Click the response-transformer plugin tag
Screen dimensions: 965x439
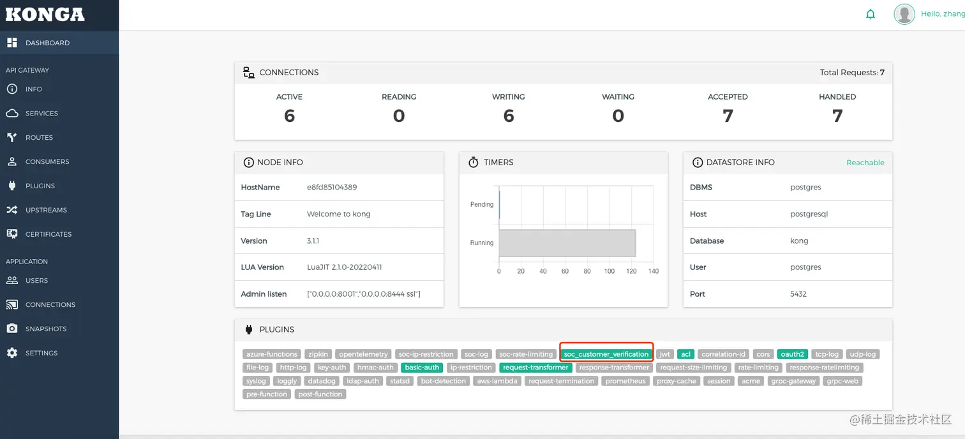(x=614, y=368)
